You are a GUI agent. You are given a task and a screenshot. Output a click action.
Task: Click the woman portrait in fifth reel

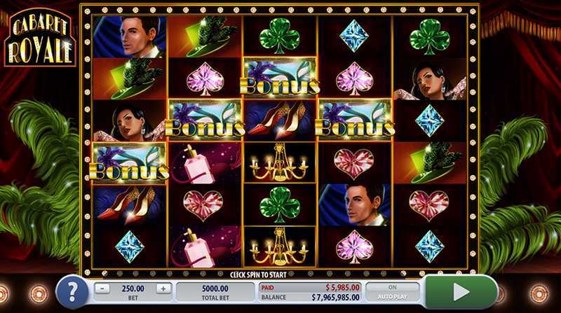(430, 79)
